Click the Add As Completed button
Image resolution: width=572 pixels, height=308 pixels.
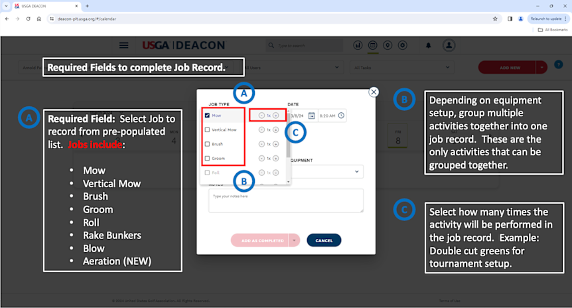click(259, 240)
